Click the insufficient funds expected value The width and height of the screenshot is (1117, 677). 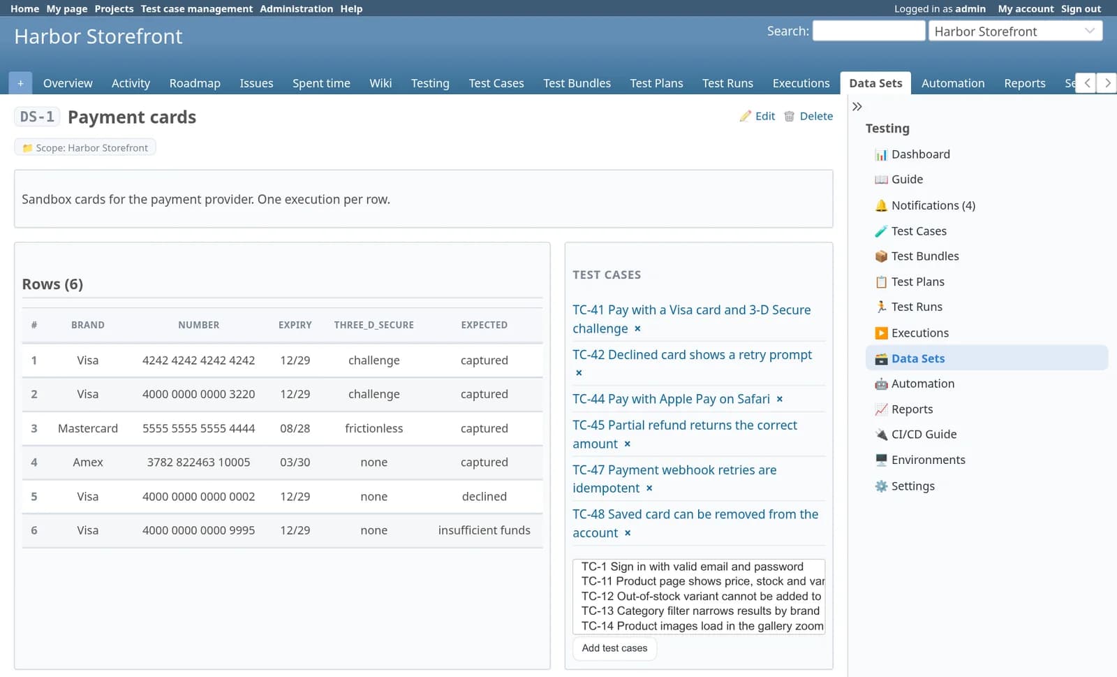(x=484, y=530)
